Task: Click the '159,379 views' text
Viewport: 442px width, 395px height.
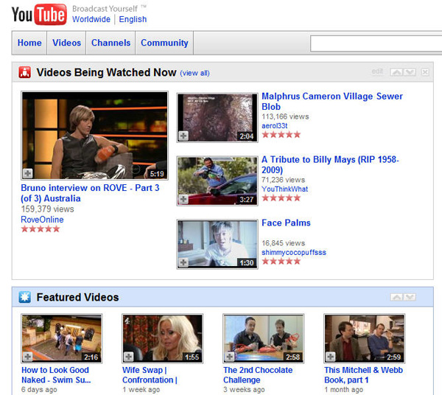Action: point(48,209)
